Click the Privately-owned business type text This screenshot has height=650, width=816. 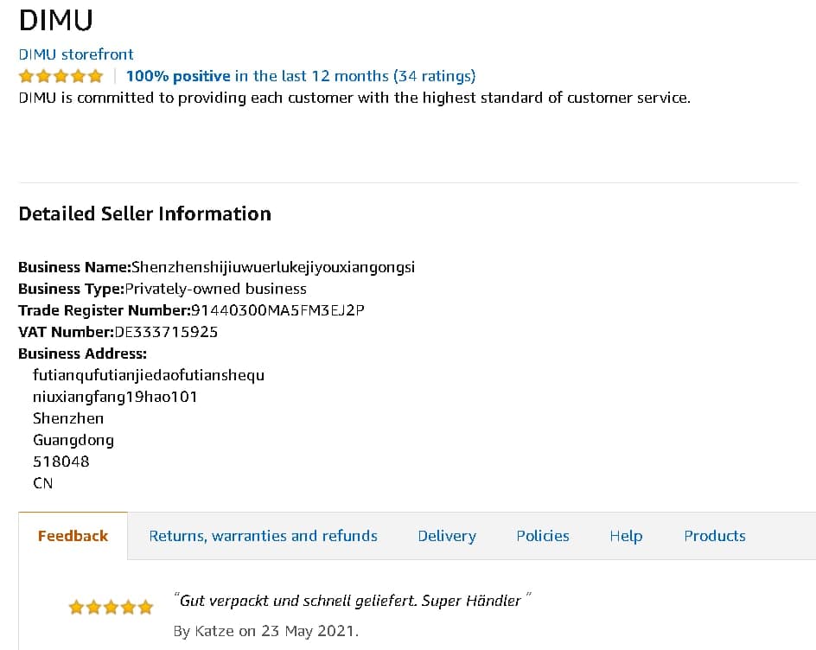[x=215, y=289]
